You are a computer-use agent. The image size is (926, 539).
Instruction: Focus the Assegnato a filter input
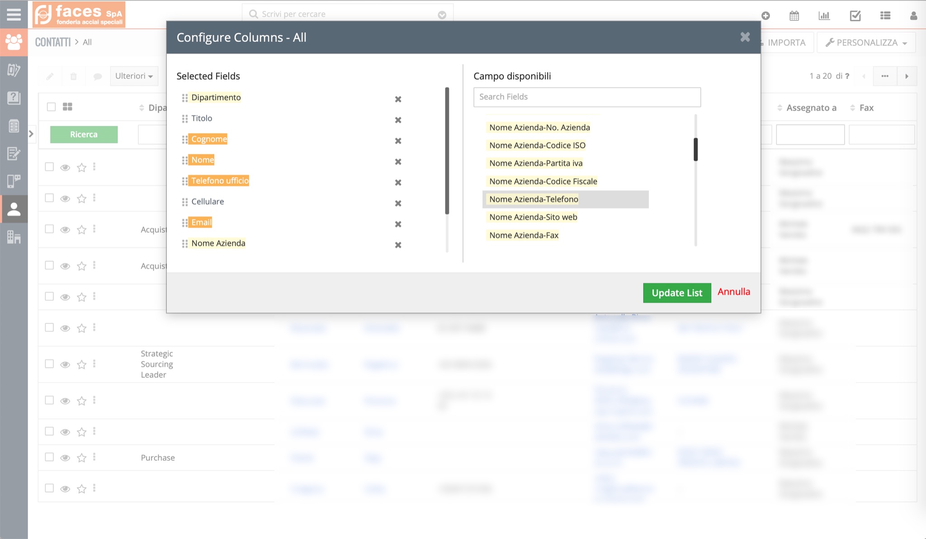tap(810, 135)
